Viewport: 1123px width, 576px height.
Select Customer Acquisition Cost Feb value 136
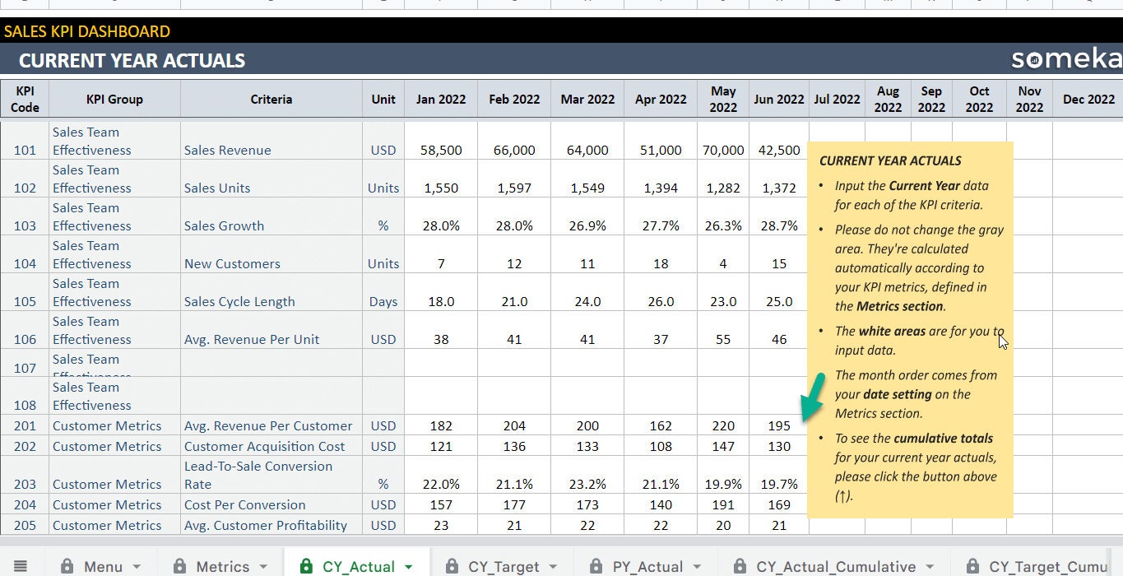pyautogui.click(x=514, y=446)
